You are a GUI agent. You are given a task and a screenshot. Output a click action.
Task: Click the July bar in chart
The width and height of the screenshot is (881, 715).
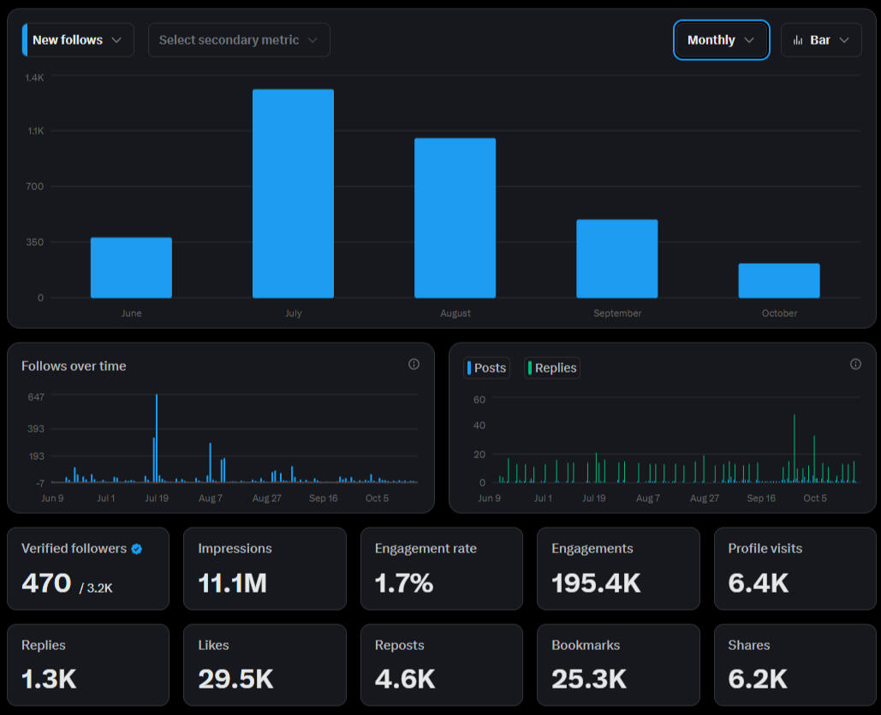tap(293, 194)
